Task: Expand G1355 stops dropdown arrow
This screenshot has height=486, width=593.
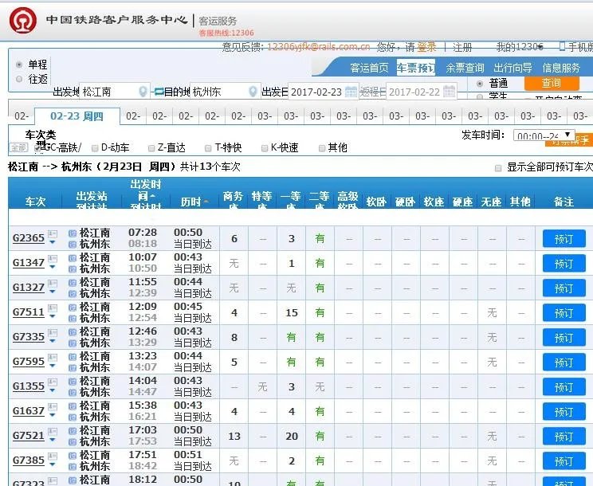Action: pos(53,390)
